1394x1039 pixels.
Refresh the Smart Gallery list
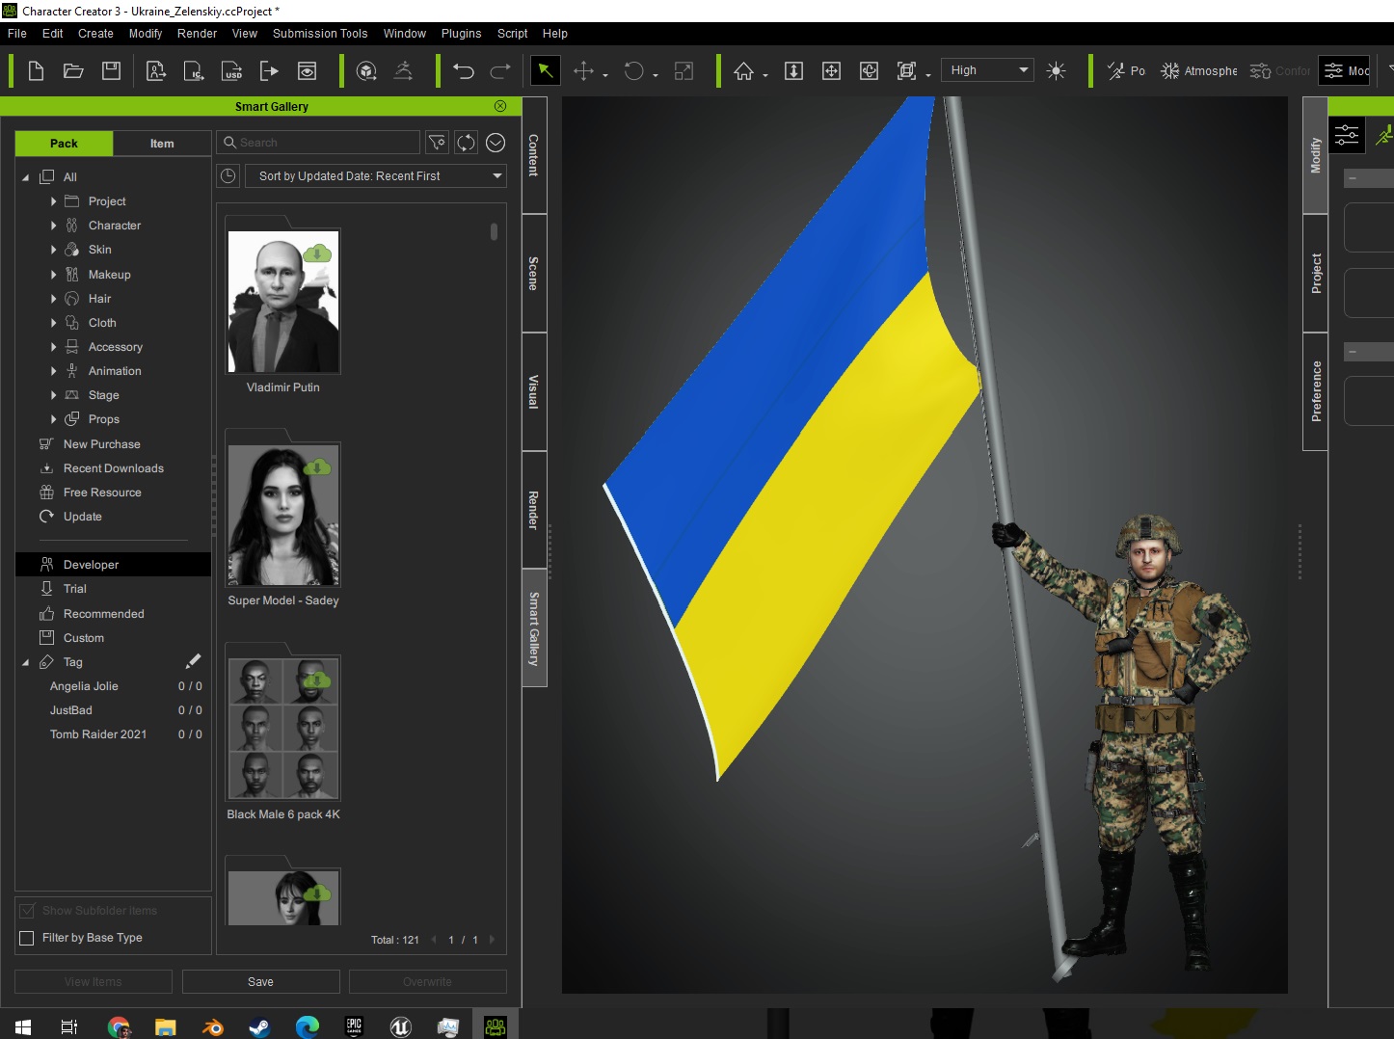coord(466,143)
